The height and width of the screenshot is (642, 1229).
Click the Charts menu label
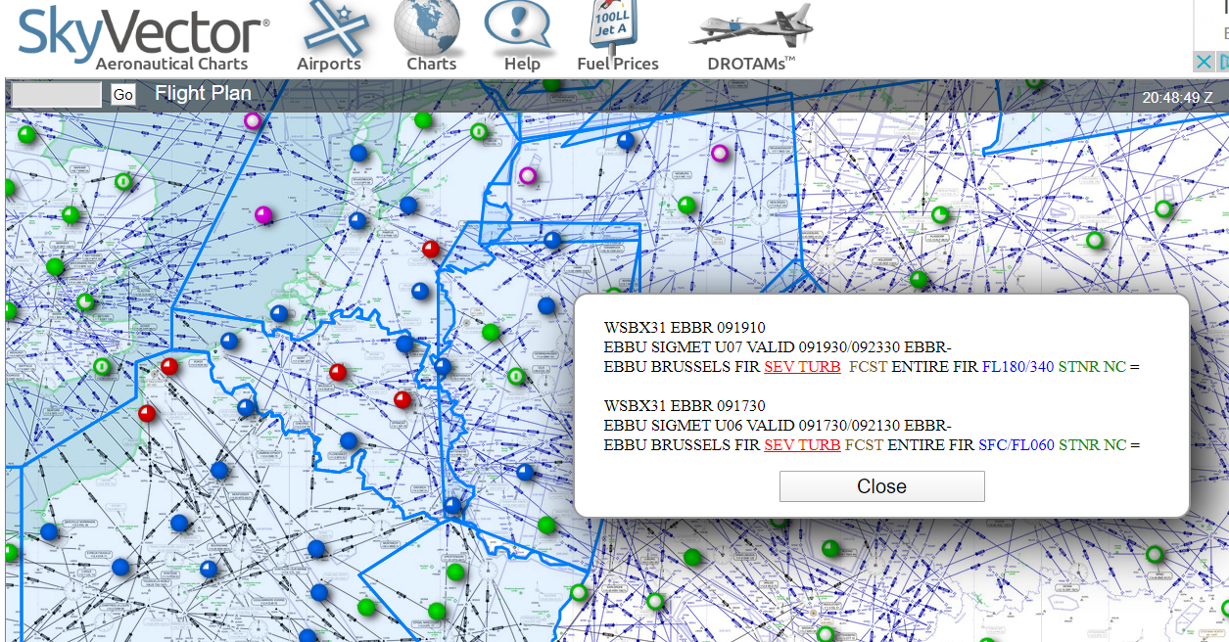coord(432,64)
